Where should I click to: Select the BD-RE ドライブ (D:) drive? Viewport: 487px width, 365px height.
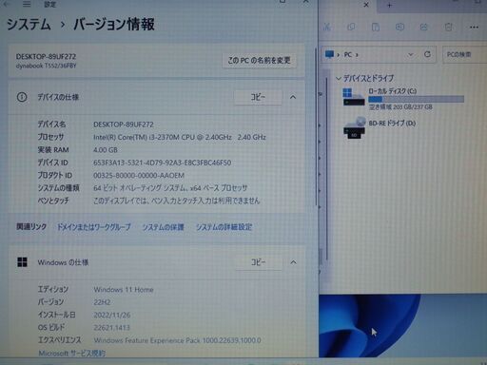point(380,127)
